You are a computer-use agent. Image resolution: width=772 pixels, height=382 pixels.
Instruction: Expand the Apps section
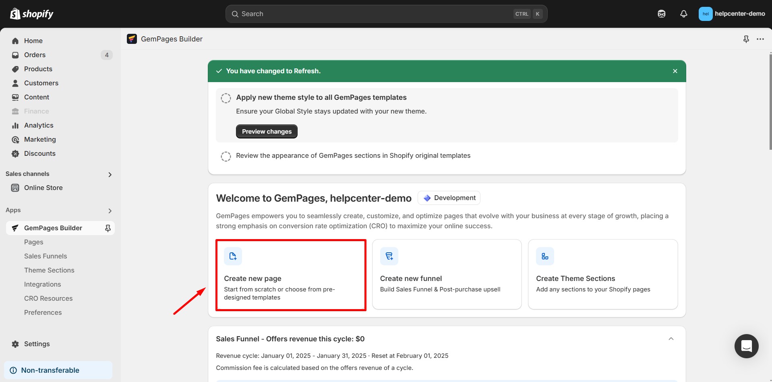(x=110, y=211)
